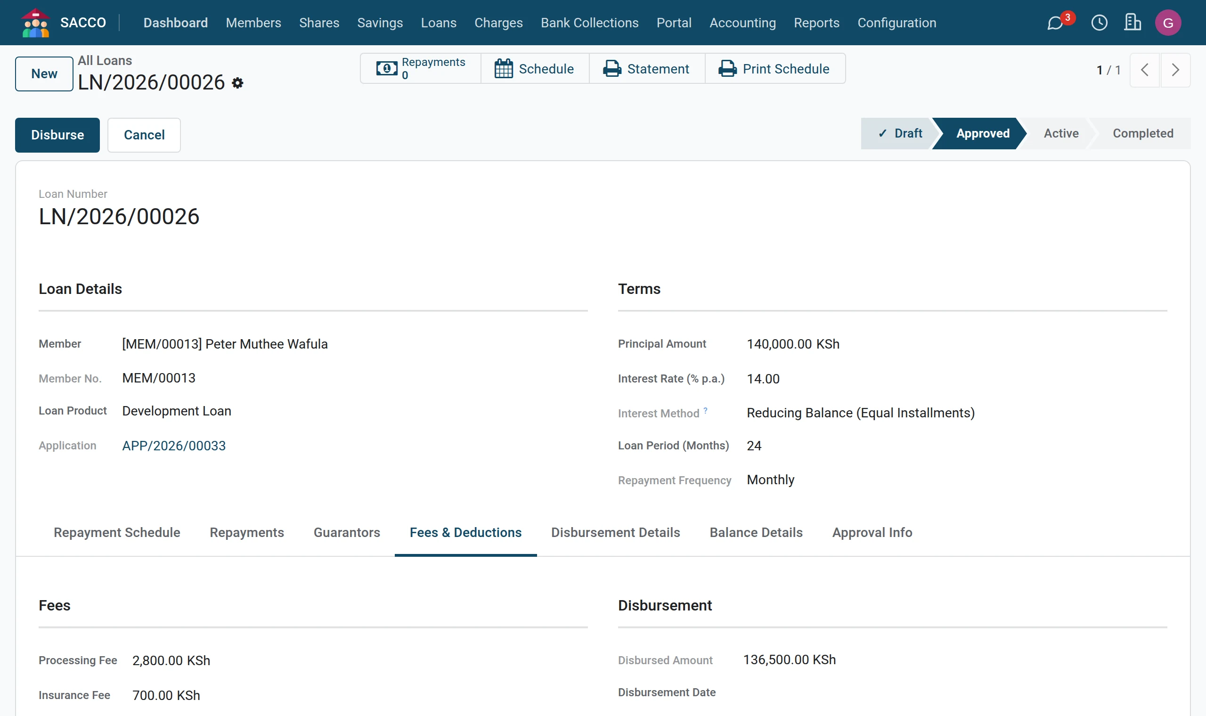
Task: Select the Completed status stage
Action: (1142, 133)
